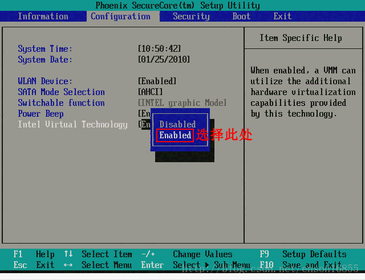Viewport: 365px width, 280px height.
Task: Open the SATA Mode AHCI value
Action: point(150,92)
